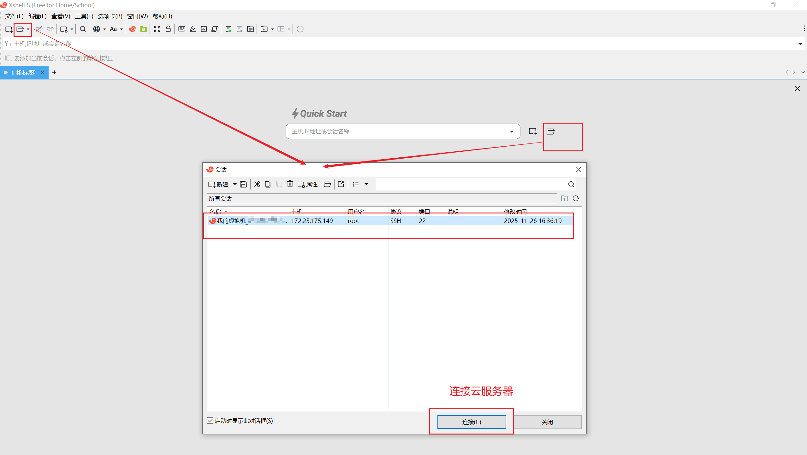Click the 关闭 button
This screenshot has width=807, height=455.
[x=547, y=422]
